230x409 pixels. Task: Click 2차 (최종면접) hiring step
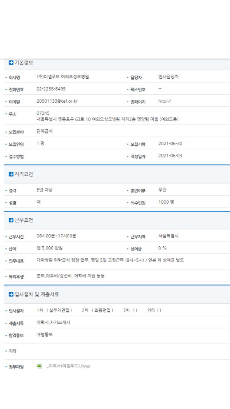tap(98, 310)
